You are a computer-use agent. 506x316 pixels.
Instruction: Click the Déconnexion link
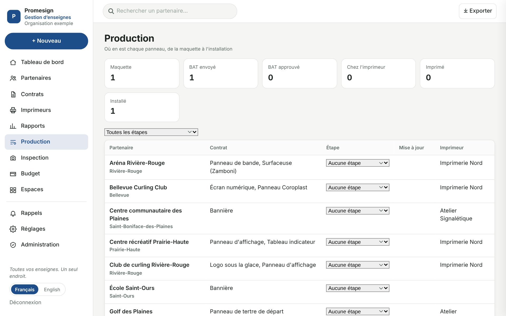25,302
